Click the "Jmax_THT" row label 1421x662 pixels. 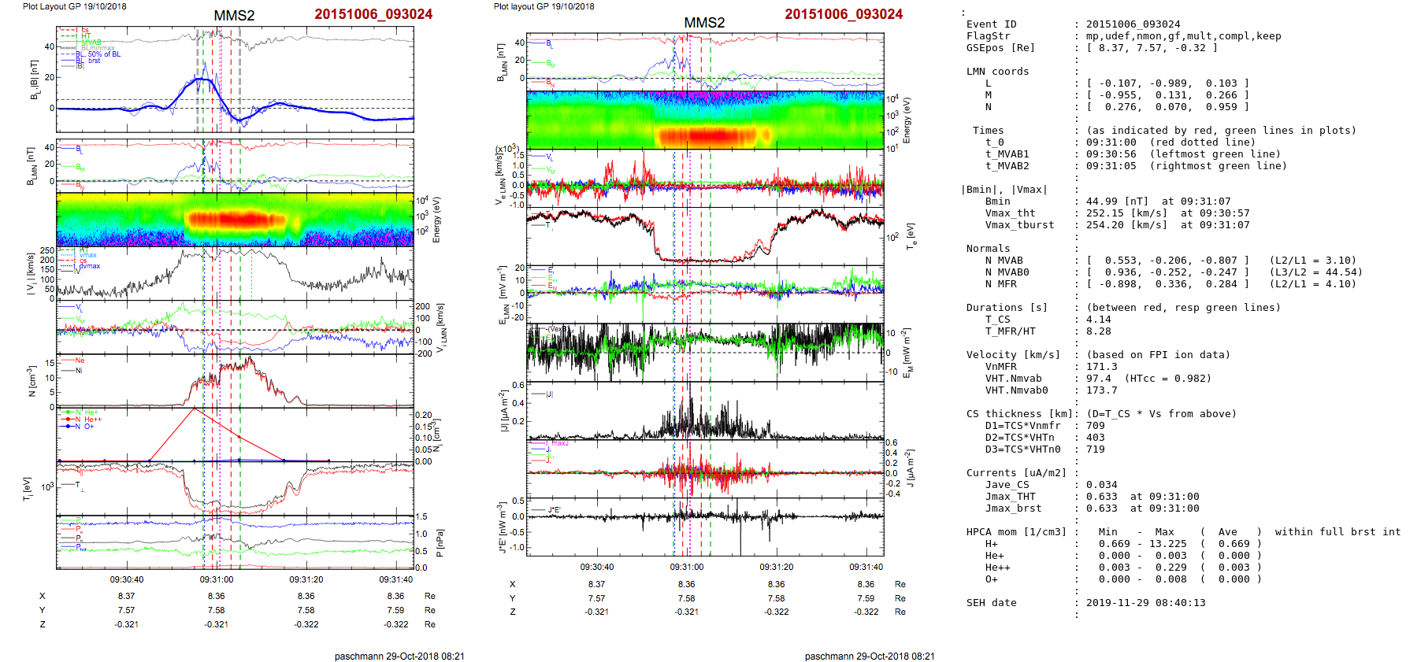tap(1010, 497)
